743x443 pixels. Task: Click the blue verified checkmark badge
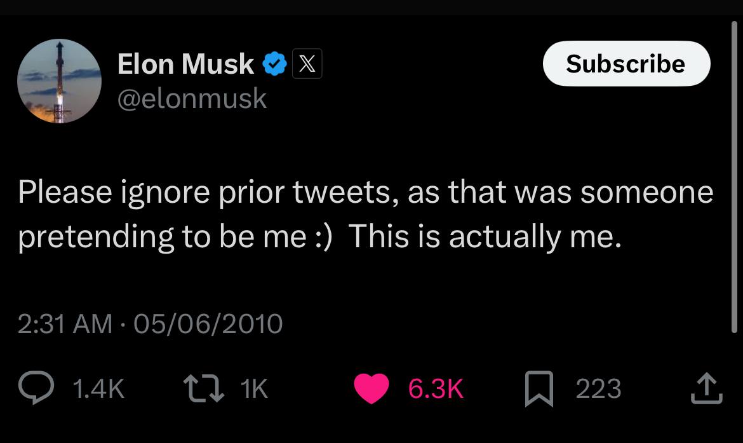click(275, 64)
